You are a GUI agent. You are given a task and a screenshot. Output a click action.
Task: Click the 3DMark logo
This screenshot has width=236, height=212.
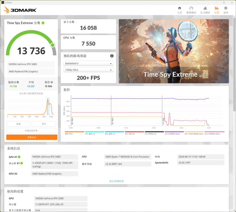[x=20, y=10]
